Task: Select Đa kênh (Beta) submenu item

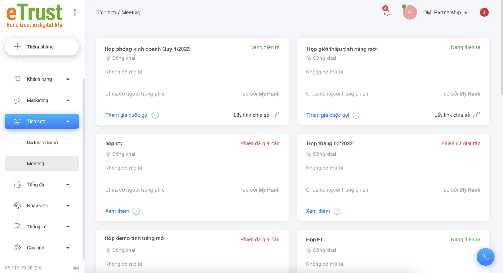Action: (42, 142)
